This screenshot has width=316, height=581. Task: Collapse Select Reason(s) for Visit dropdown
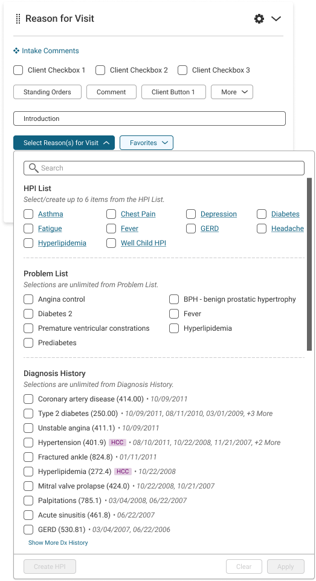tap(64, 143)
